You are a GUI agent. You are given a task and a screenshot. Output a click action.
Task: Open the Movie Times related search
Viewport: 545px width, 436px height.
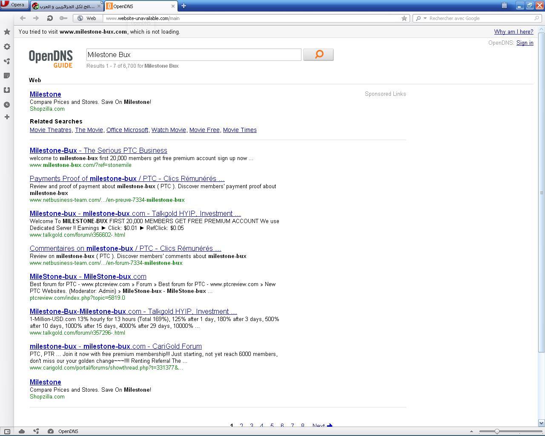click(240, 130)
